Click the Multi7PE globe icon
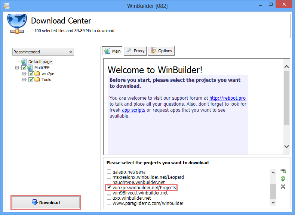Image resolution: width=295 pixels, height=215 pixels. click(x=30, y=68)
